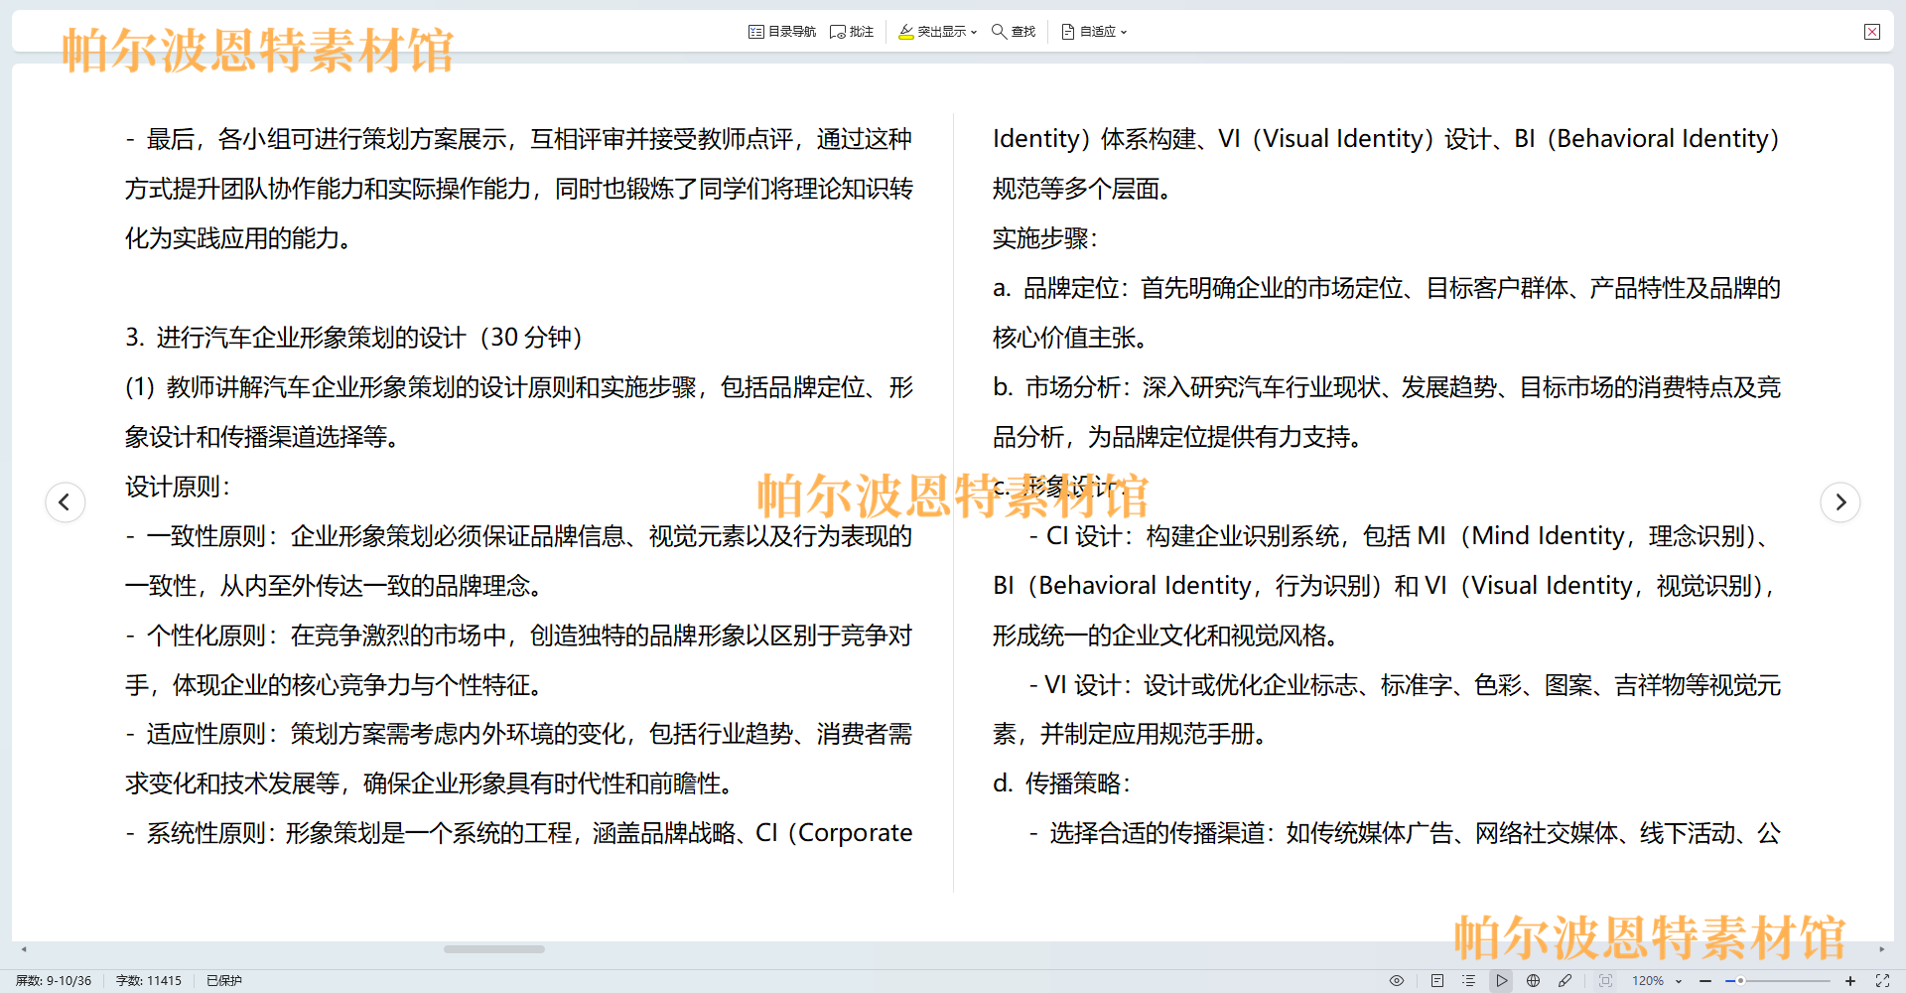The width and height of the screenshot is (1906, 993).
Task: Click the '设计原则:' line
Action: [x=178, y=487]
